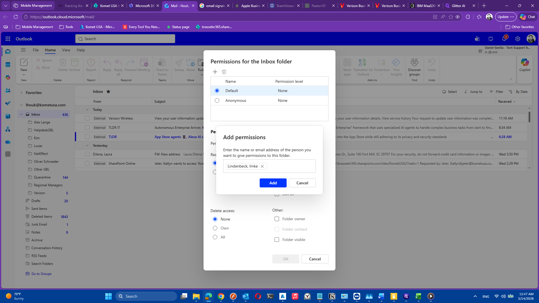Open OneDrive in the left rail
The height and width of the screenshot is (303, 539).
tap(8, 142)
